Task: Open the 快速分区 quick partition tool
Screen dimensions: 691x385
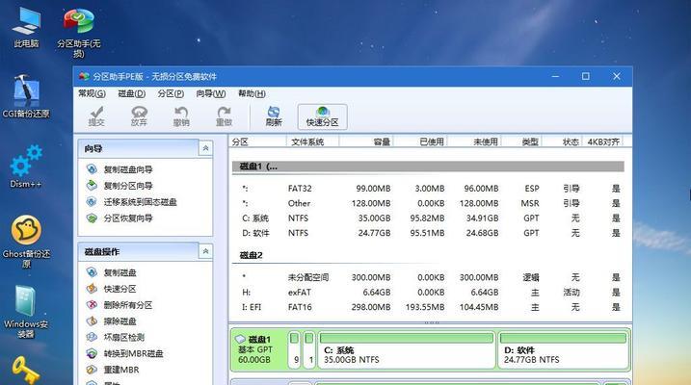Action: 322,116
